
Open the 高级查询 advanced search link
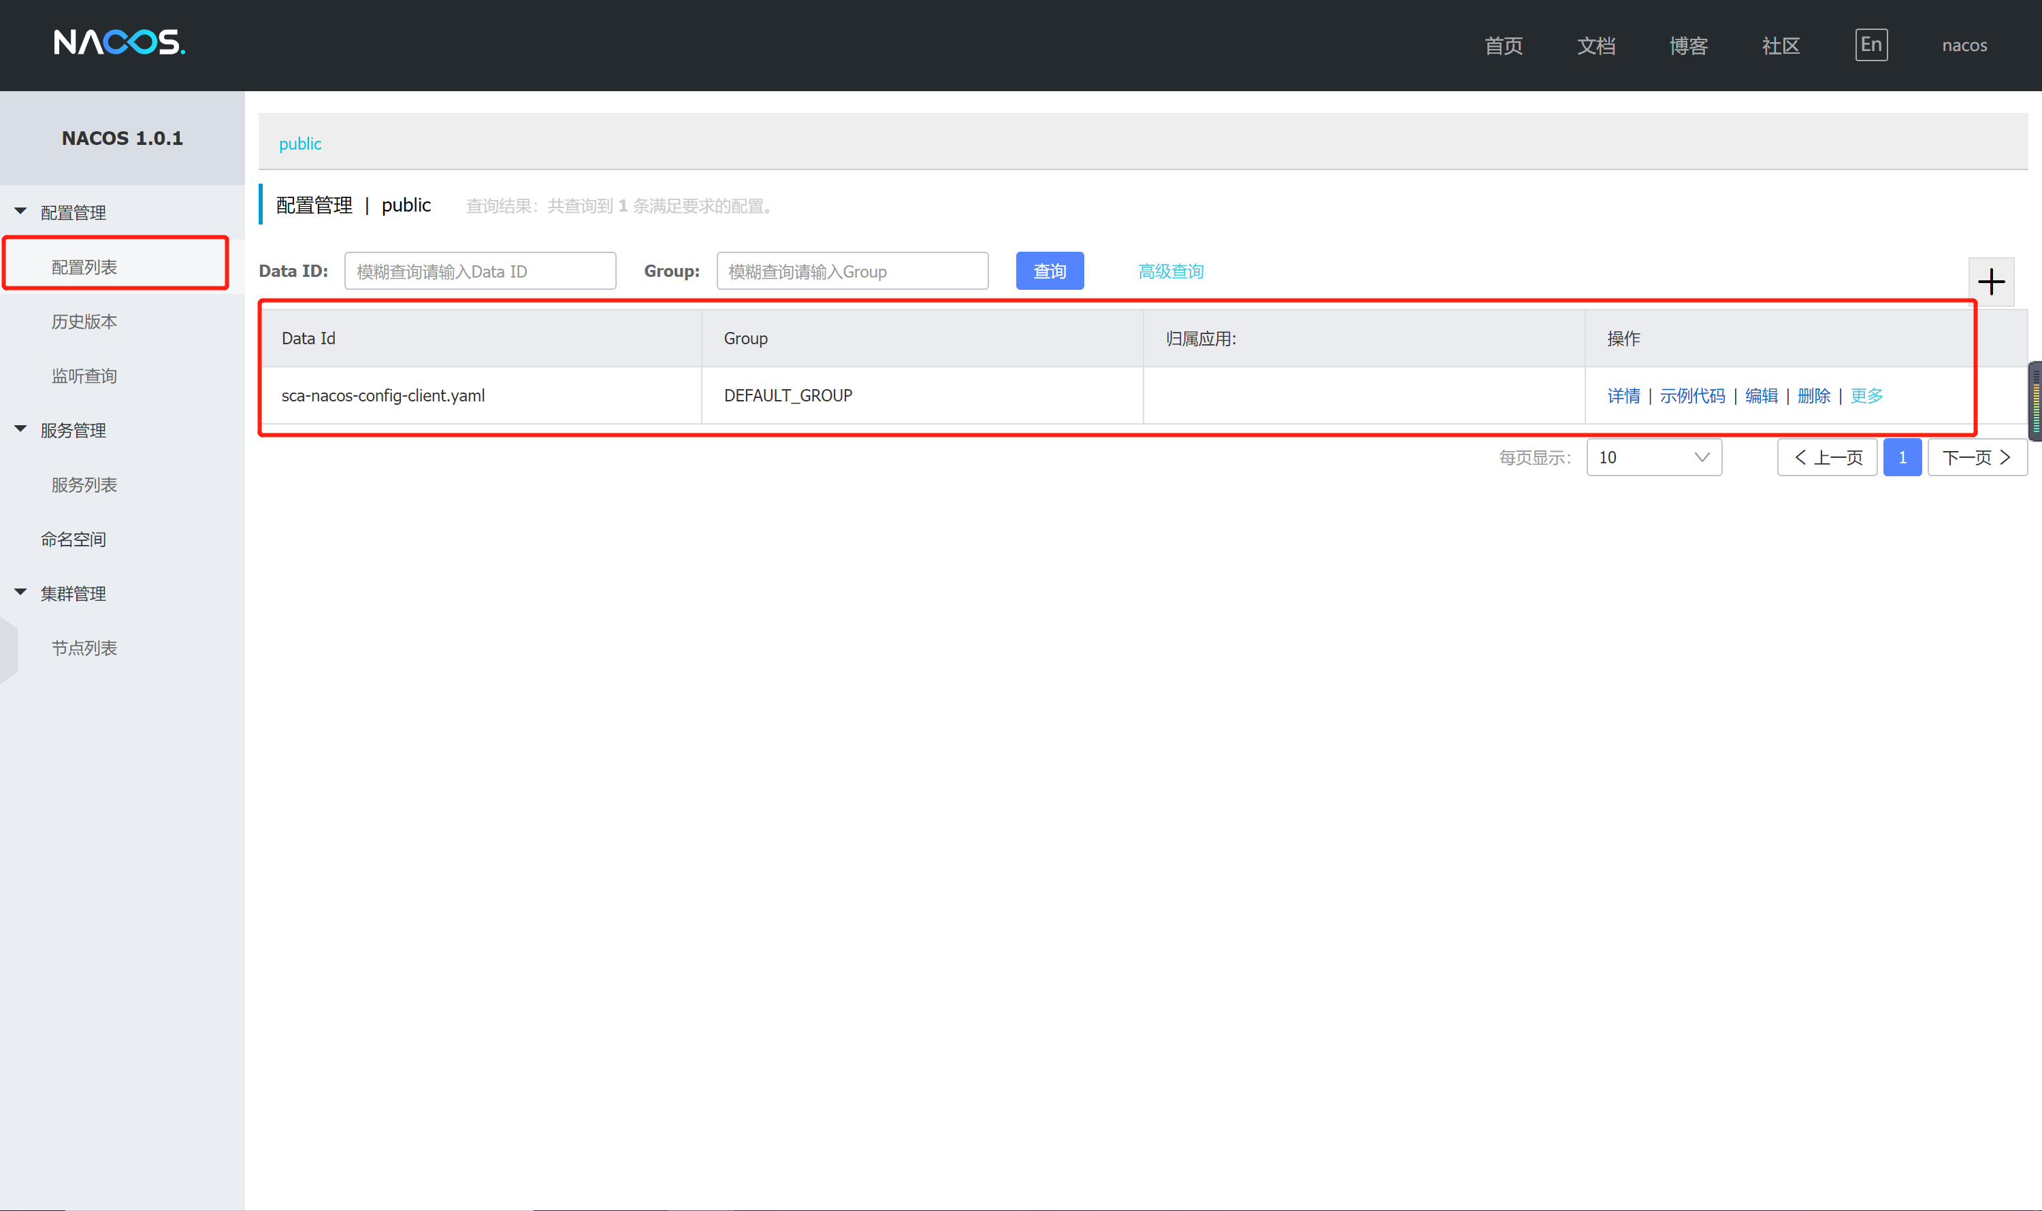tap(1170, 271)
